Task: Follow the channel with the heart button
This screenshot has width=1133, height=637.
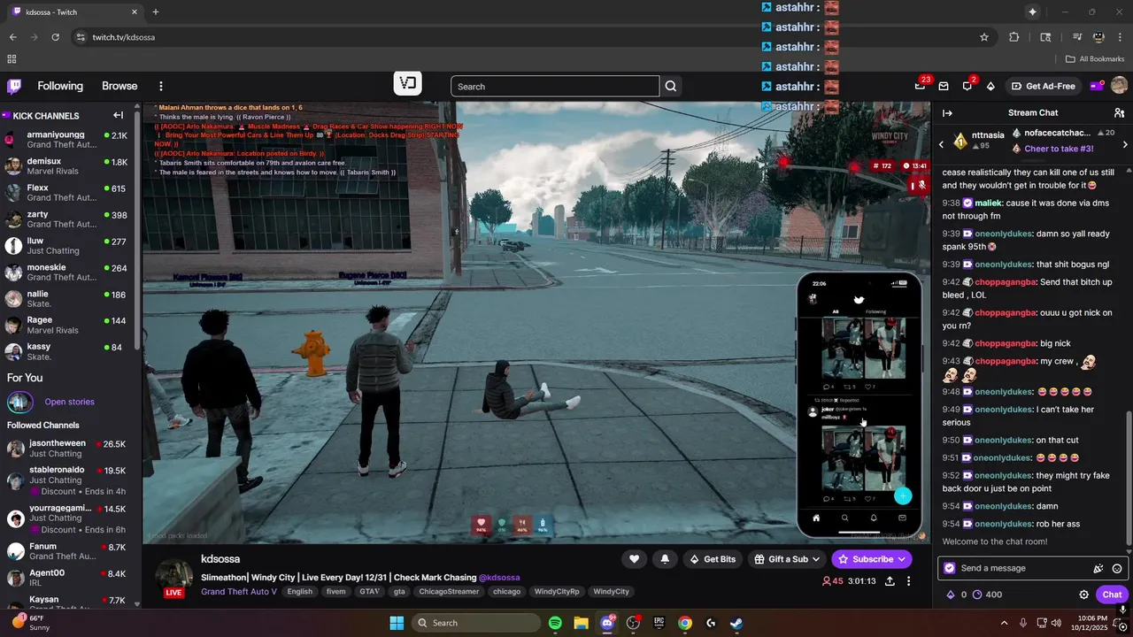Action: 634,559
